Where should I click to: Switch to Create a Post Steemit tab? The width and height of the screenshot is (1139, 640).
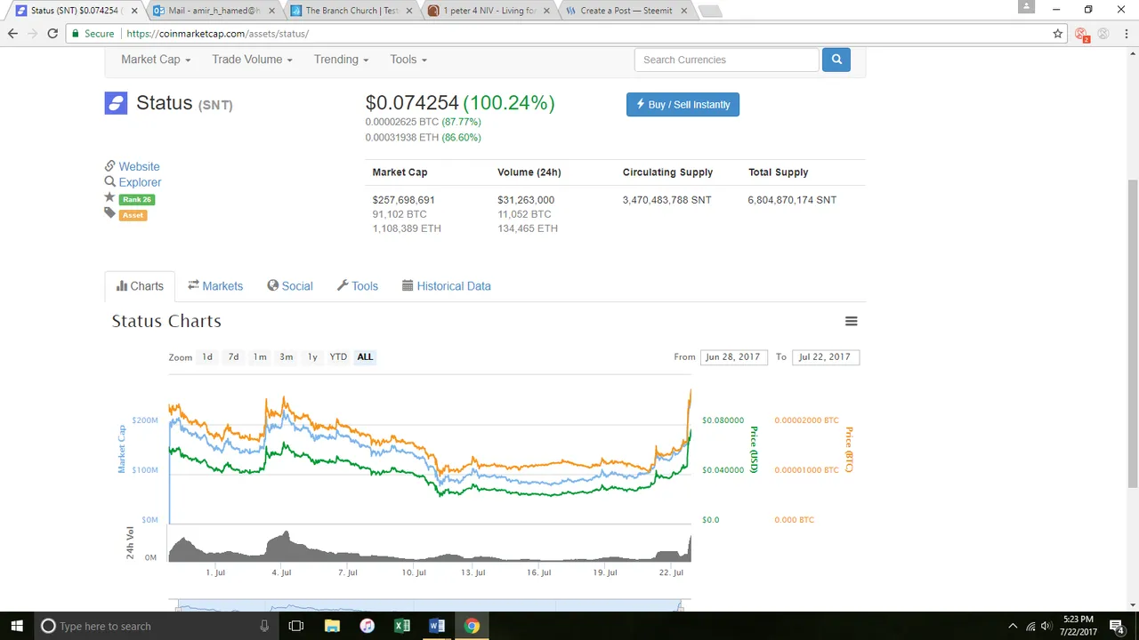[626, 11]
